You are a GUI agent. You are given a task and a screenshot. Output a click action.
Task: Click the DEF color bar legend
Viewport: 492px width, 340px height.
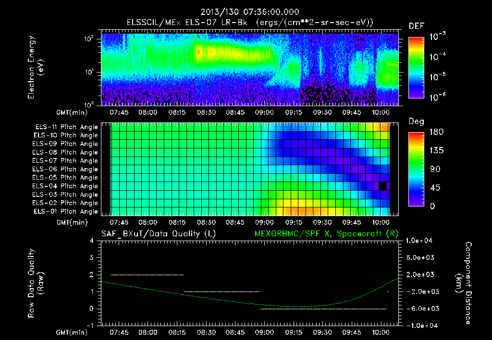pos(416,68)
